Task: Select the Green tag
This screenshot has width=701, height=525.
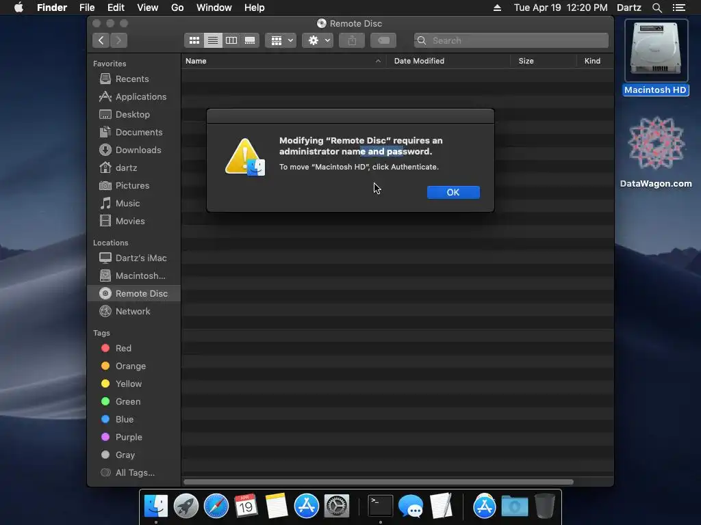Action: 134,402
